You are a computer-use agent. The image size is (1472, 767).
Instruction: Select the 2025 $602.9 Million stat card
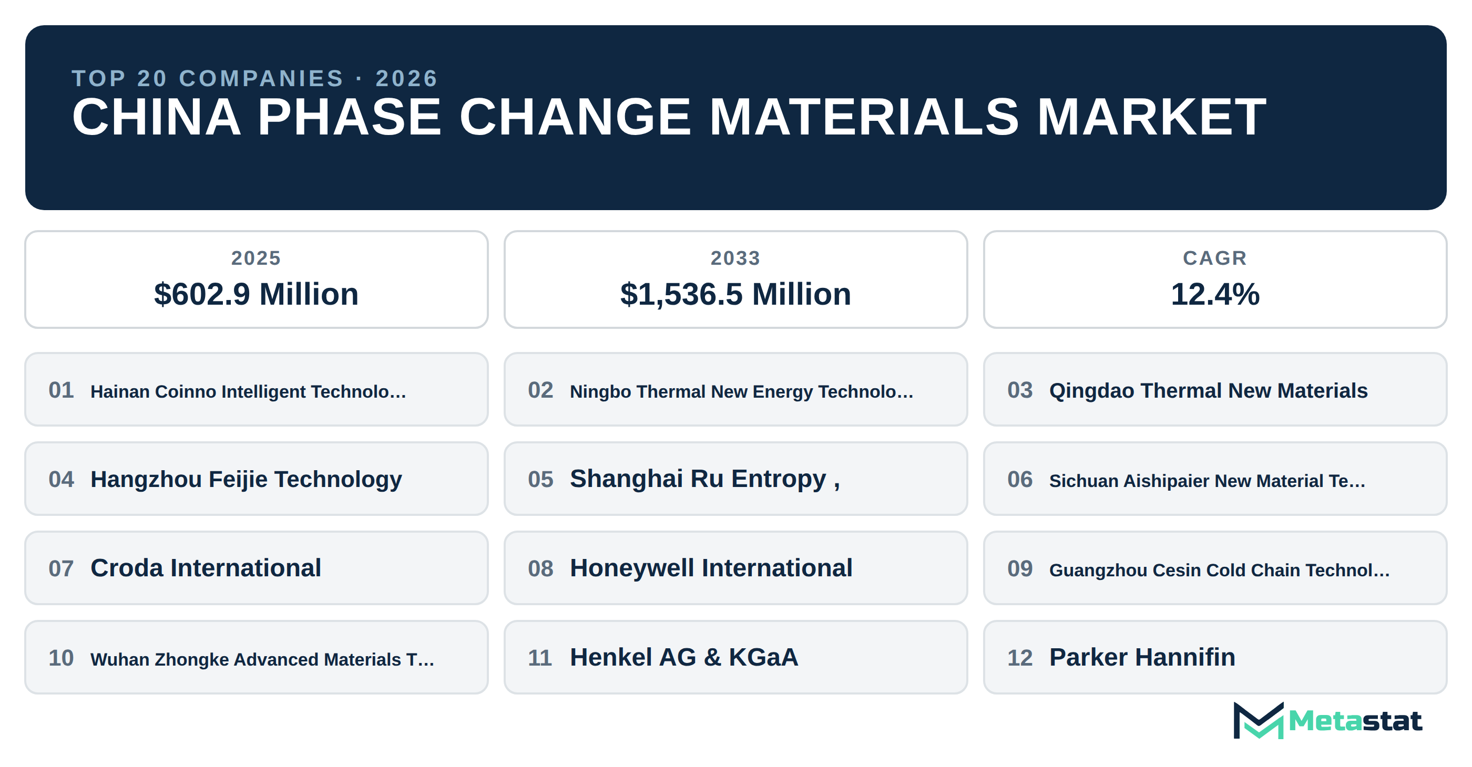pyautogui.click(x=257, y=279)
